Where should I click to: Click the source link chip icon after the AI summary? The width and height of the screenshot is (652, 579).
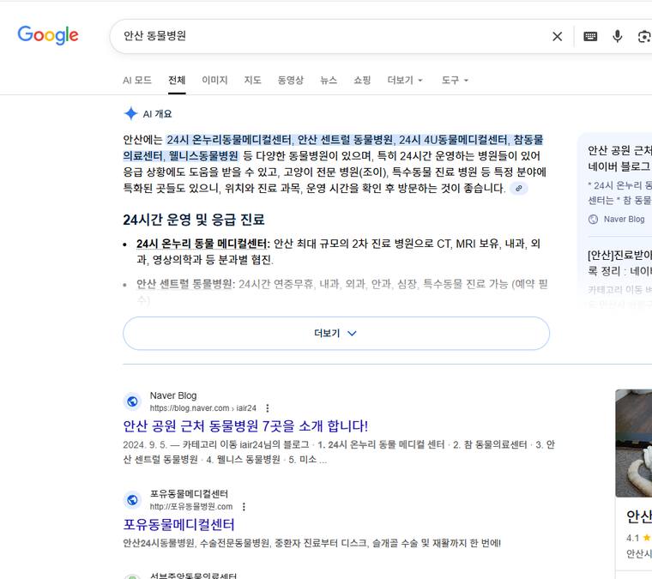point(518,189)
